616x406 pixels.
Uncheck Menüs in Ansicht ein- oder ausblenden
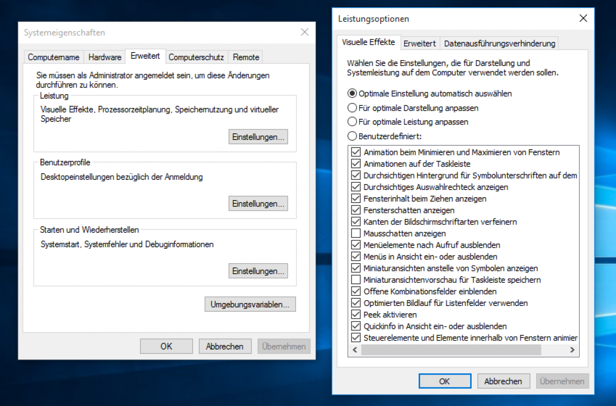pos(356,256)
